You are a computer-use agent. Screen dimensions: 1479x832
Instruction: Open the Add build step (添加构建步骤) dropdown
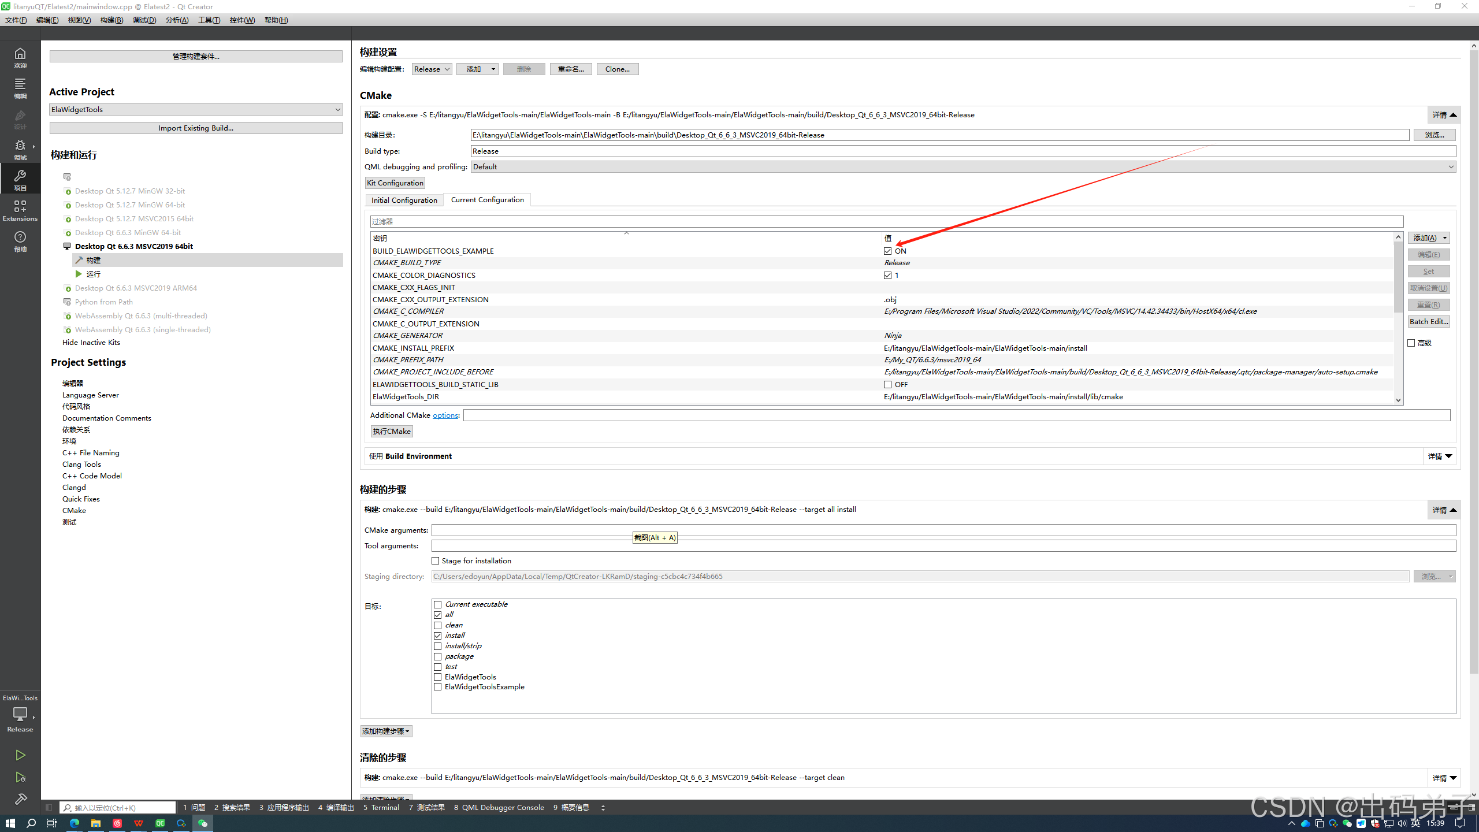tap(386, 731)
